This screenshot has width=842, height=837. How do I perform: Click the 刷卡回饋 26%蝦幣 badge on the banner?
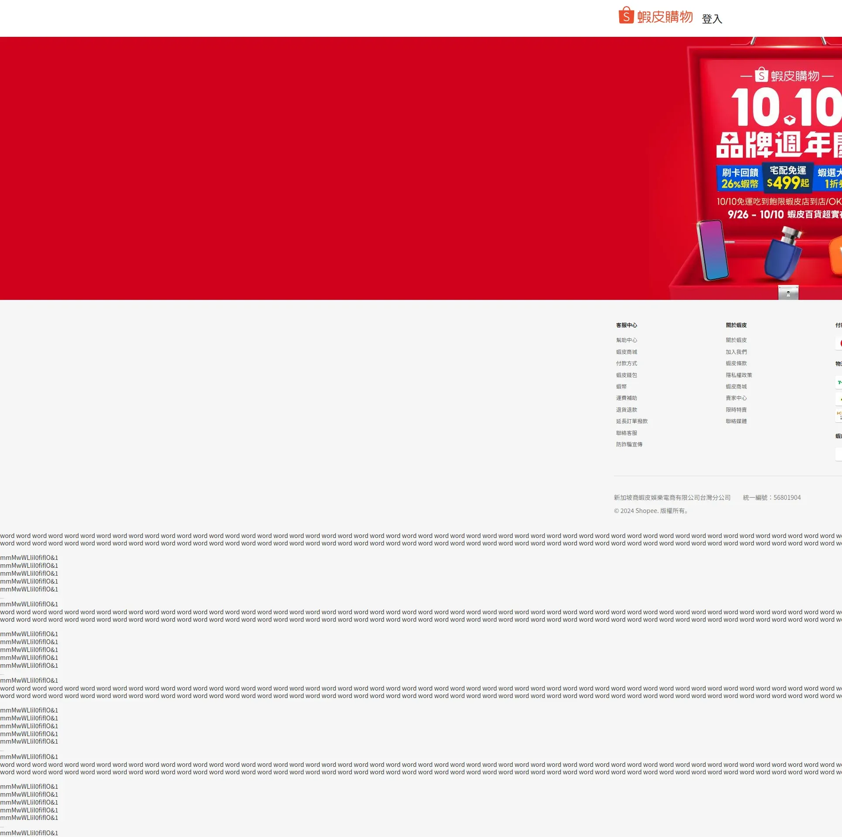click(740, 178)
